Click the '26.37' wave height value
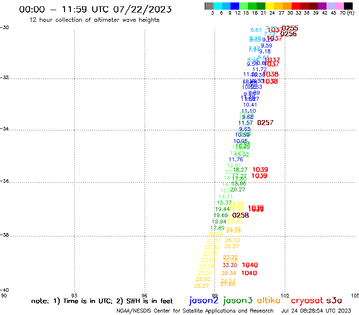Image resolution: width=359 pixels, height=315 pixels. 232,247
